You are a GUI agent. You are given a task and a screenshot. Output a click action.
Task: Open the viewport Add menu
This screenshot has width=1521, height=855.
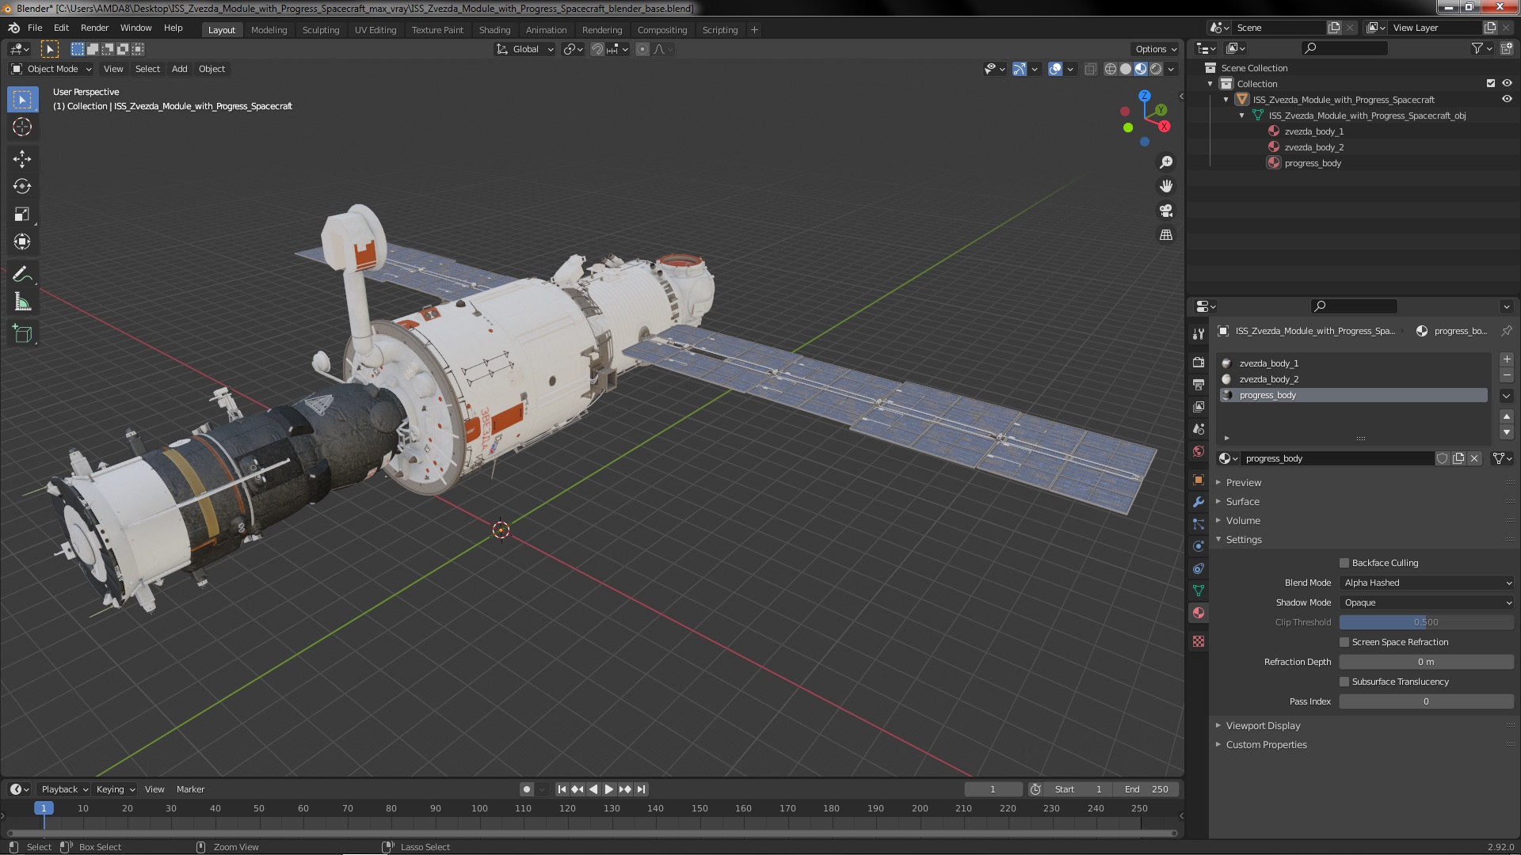(180, 69)
